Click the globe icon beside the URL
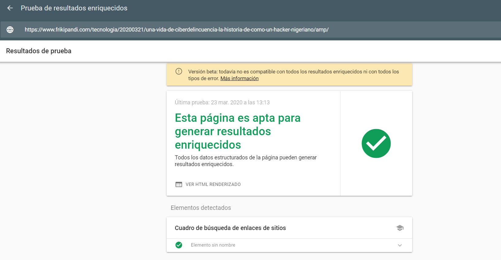Viewport: 501px width, 260px height. coord(10,30)
